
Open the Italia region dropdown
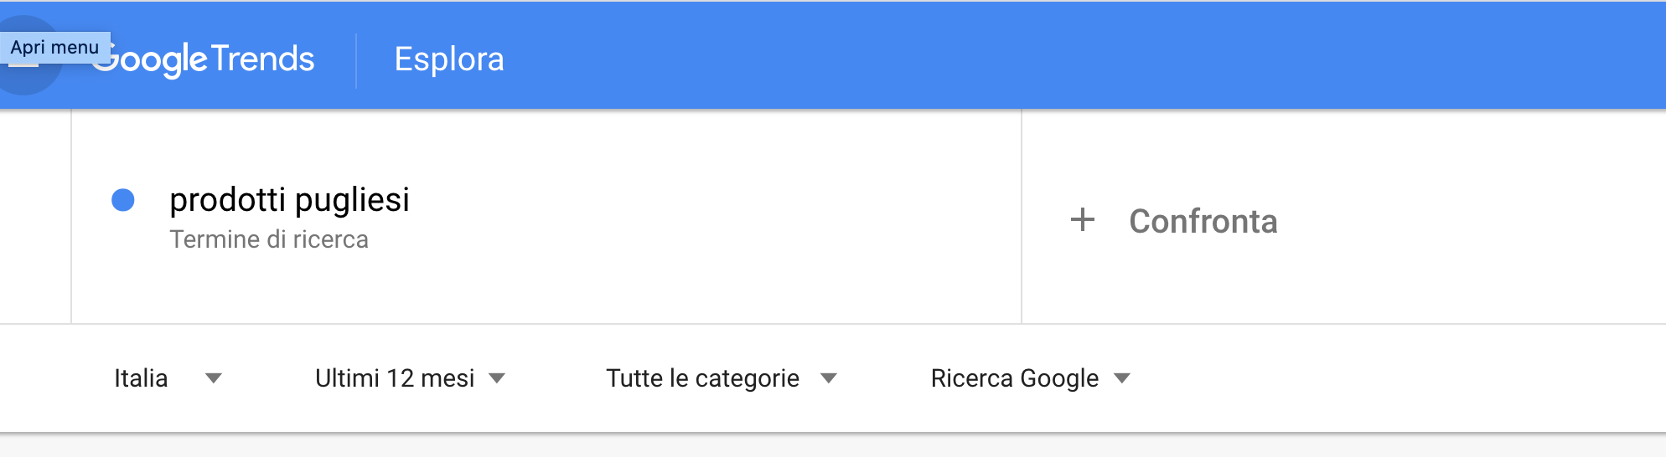point(168,378)
